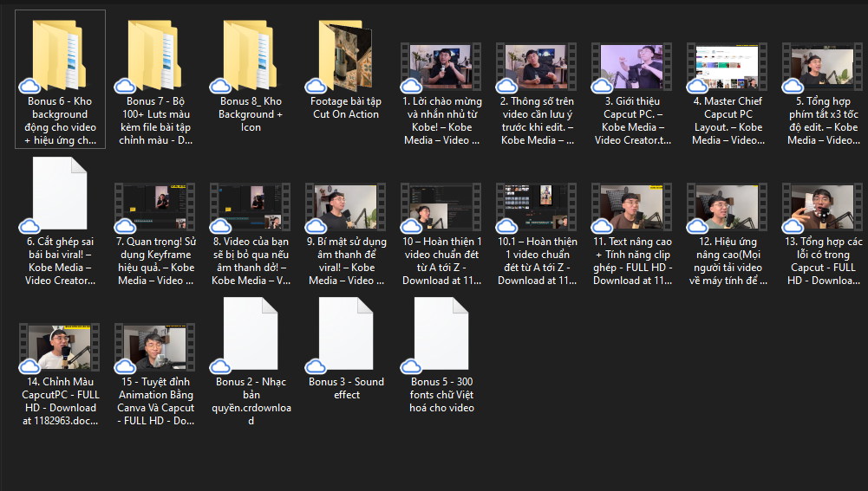Click cloud status badge on 11. Text nâng cao
Screen dimensions: 868x491
pyautogui.click(x=602, y=226)
